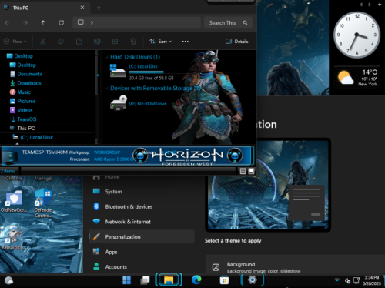This screenshot has width=385, height=288.
Task: Click the search magnifier icon
Action: (245, 23)
